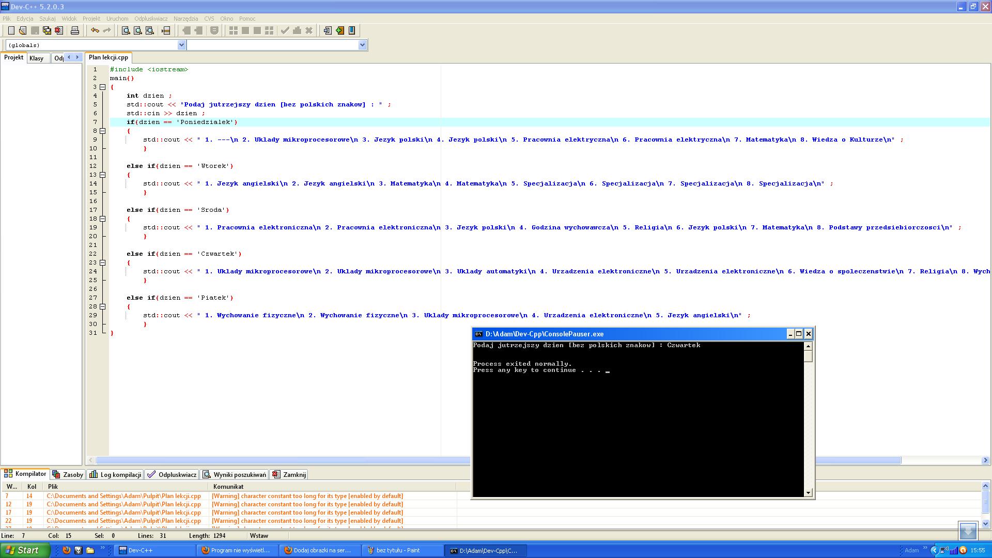Click the Zamknij bottom panel tab

coord(289,474)
